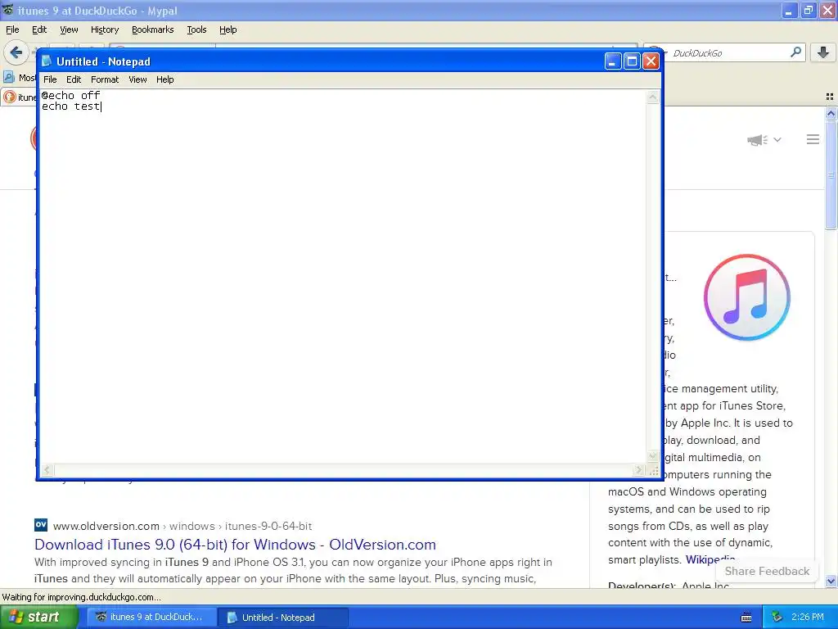Open Mypal browser View menu
The height and width of the screenshot is (629, 838).
[x=69, y=30]
